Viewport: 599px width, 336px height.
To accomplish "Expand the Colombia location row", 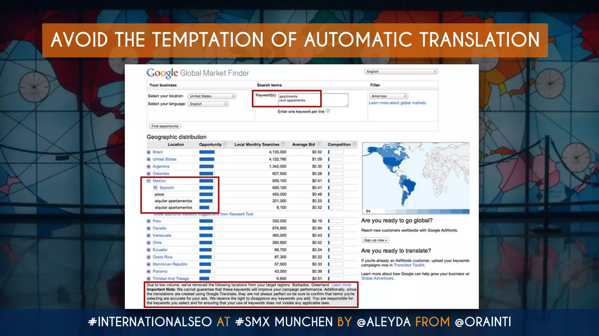I will pyautogui.click(x=149, y=174).
